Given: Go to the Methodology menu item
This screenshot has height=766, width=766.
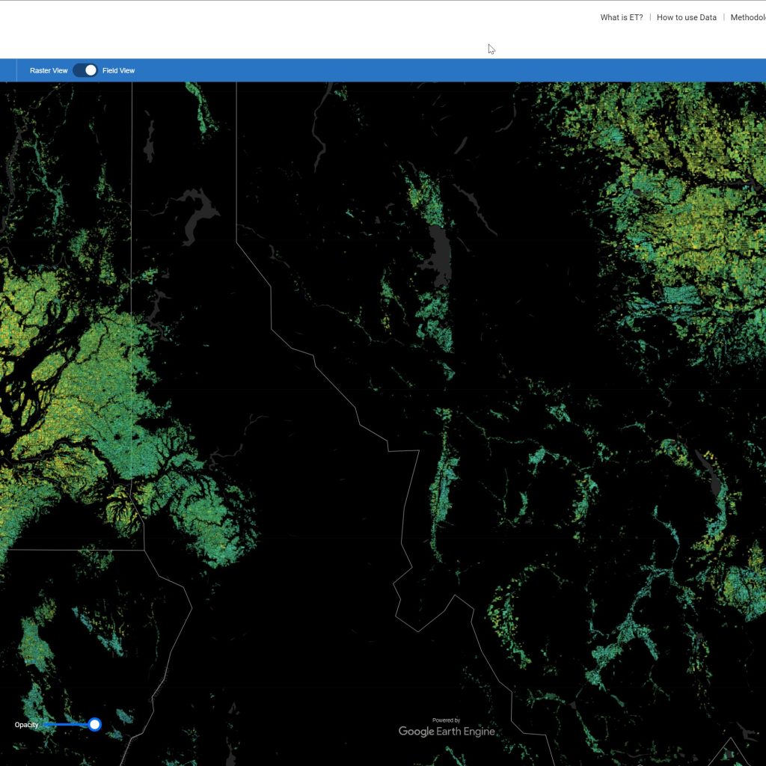Looking at the screenshot, I should point(747,17).
